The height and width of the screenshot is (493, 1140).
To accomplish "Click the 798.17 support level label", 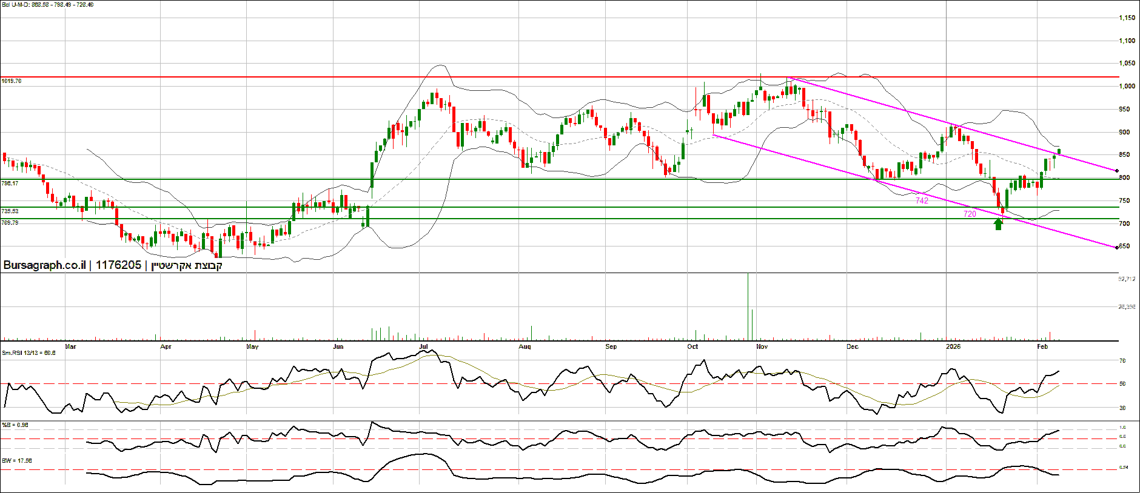I will pyautogui.click(x=10, y=183).
